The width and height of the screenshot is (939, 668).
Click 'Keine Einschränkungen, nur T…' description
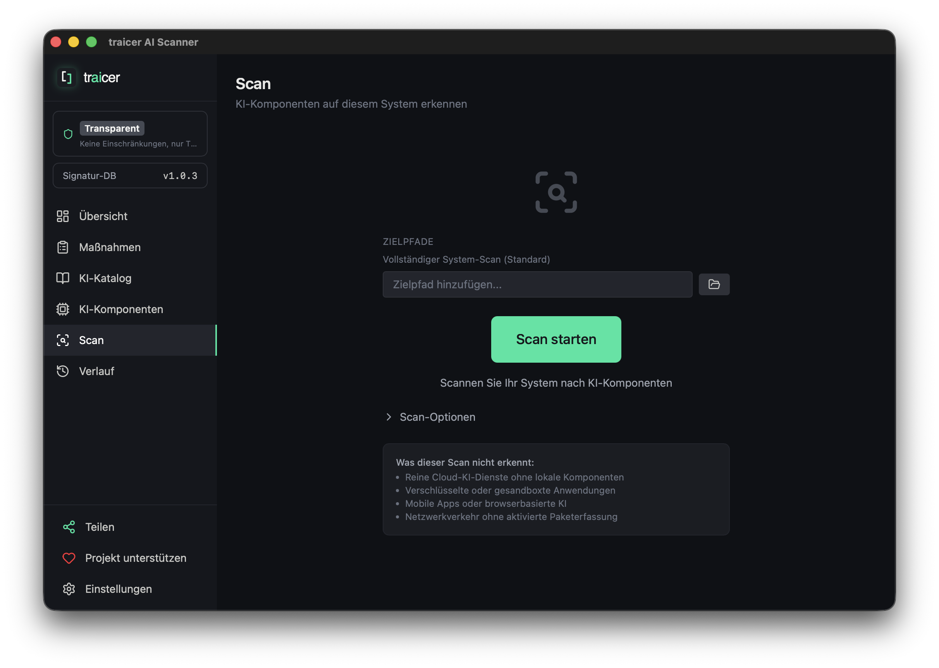click(138, 143)
